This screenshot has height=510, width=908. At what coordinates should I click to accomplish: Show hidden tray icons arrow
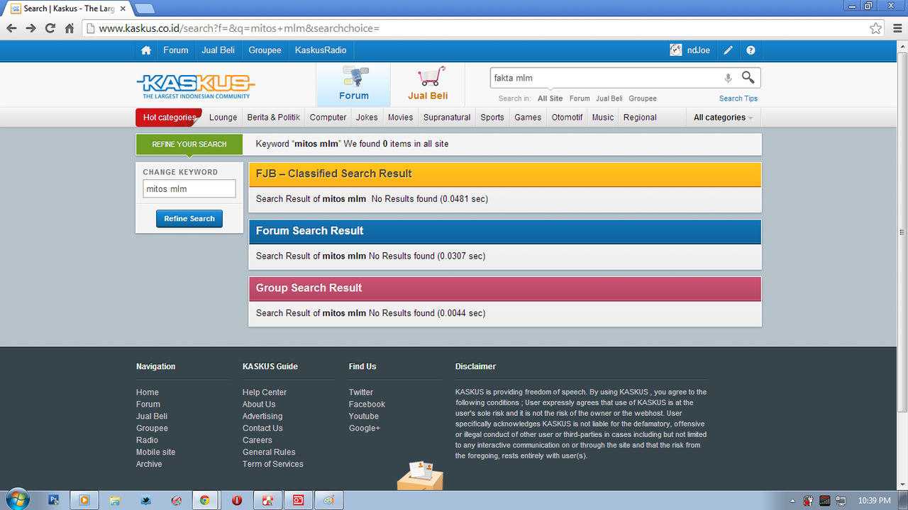794,501
